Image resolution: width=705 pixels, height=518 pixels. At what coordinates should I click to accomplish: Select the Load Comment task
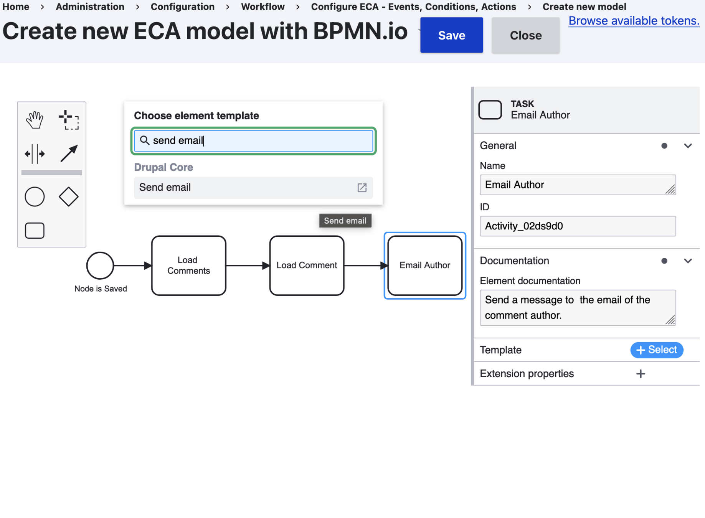[x=307, y=266]
